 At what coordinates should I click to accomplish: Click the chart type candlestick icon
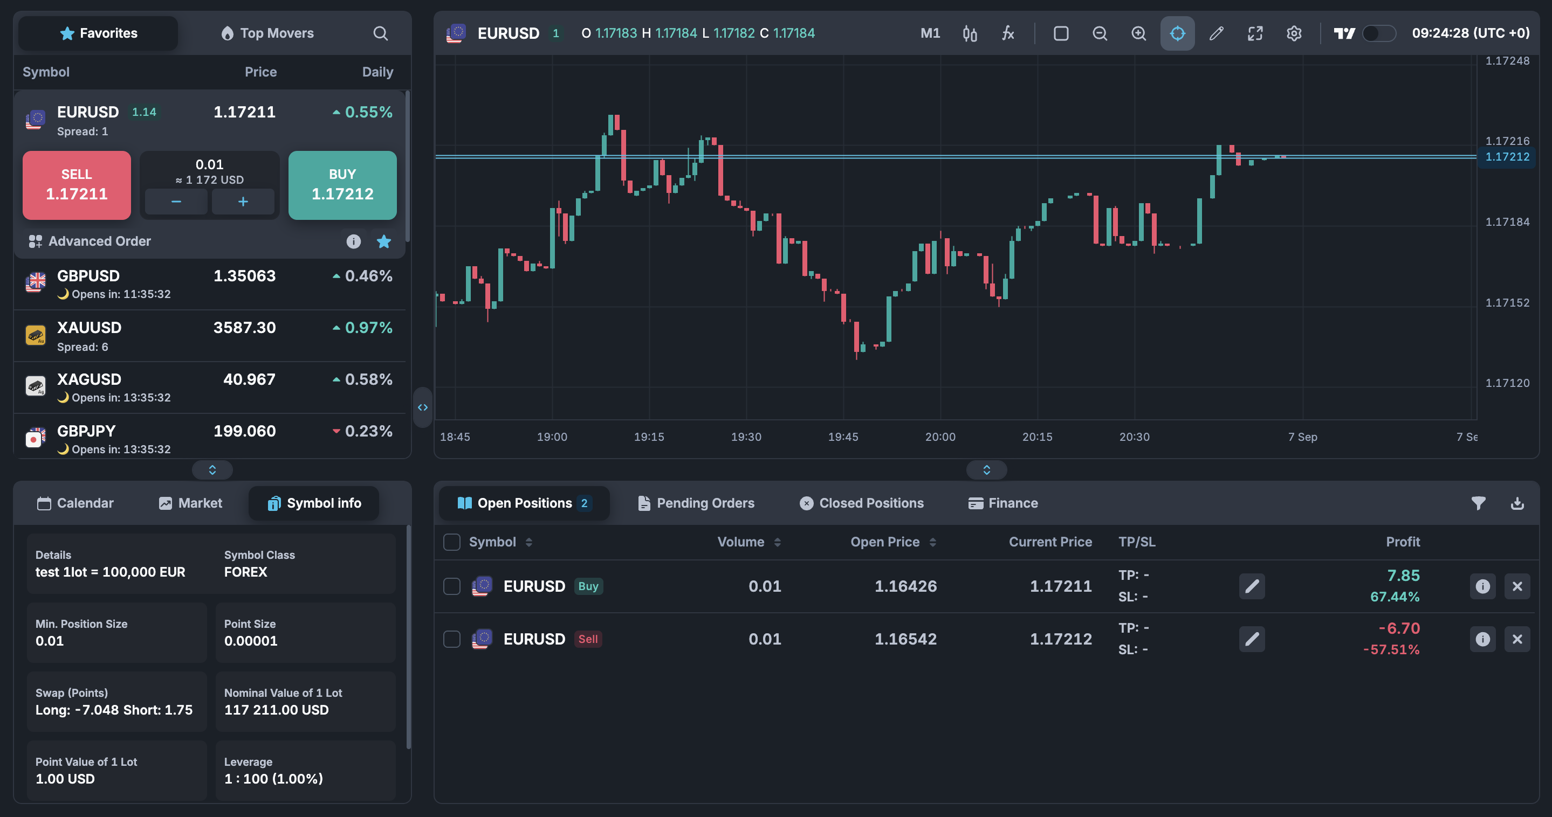pos(970,33)
